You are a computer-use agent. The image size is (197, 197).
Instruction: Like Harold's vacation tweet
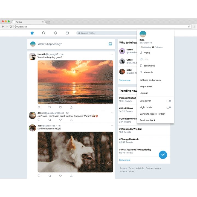pyautogui.click(x=60, y=107)
